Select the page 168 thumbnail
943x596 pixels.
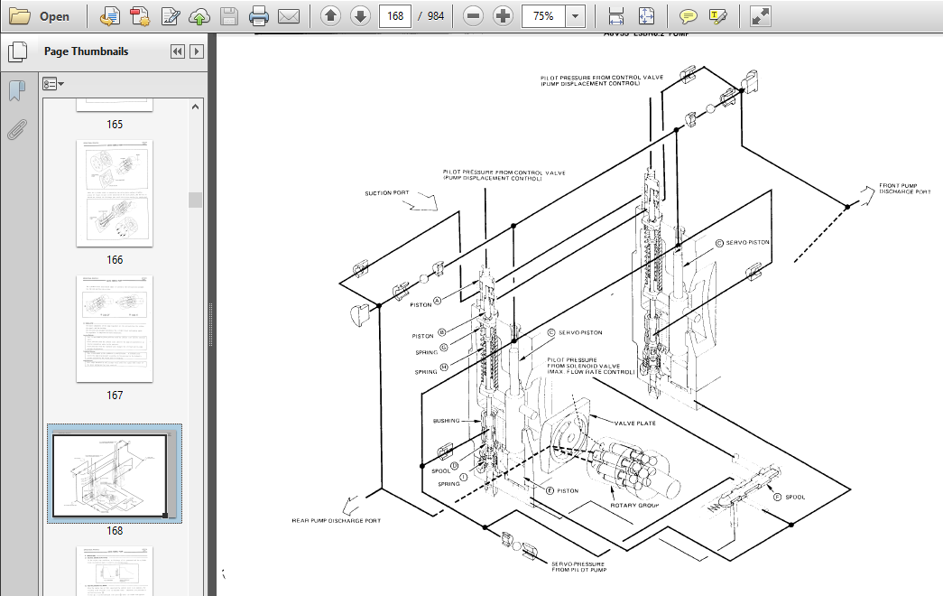coord(115,473)
